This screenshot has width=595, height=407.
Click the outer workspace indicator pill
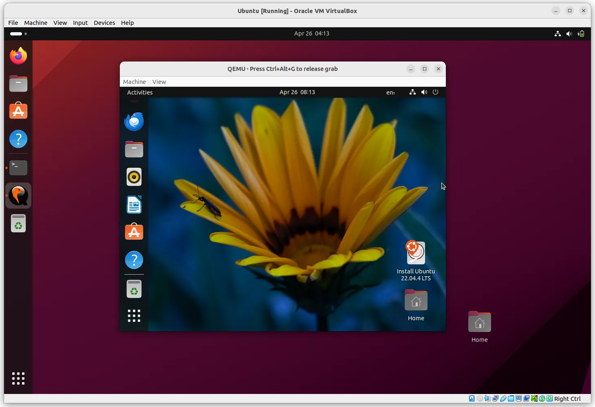click(x=16, y=34)
